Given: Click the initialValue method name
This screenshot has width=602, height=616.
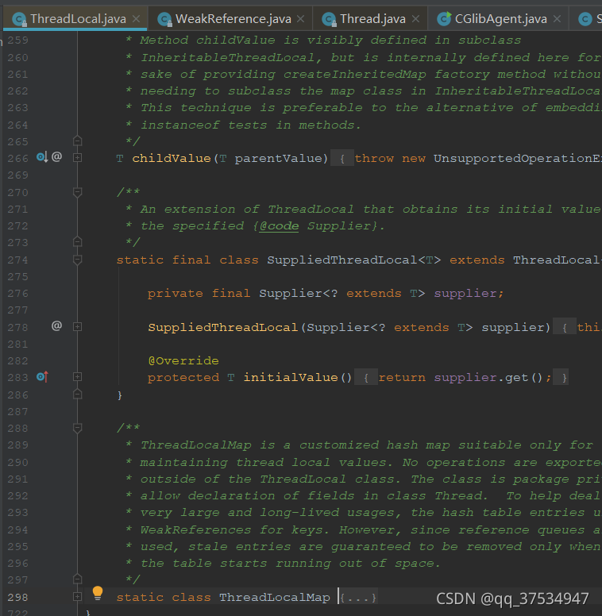Looking at the screenshot, I should [291, 378].
